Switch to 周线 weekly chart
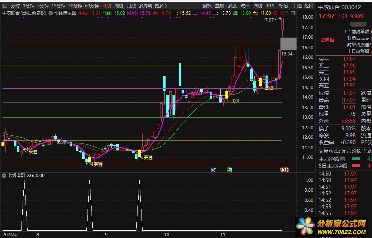Viewport: 372px width, 238px height. [x=119, y=6]
